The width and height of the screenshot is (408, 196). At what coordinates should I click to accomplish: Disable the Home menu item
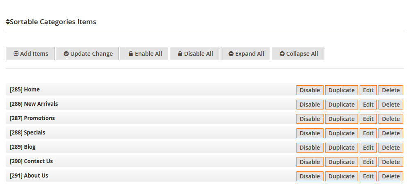point(310,90)
